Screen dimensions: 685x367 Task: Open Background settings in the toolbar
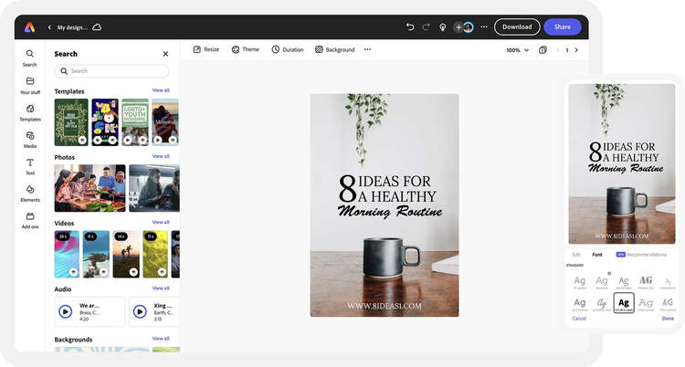coord(335,49)
